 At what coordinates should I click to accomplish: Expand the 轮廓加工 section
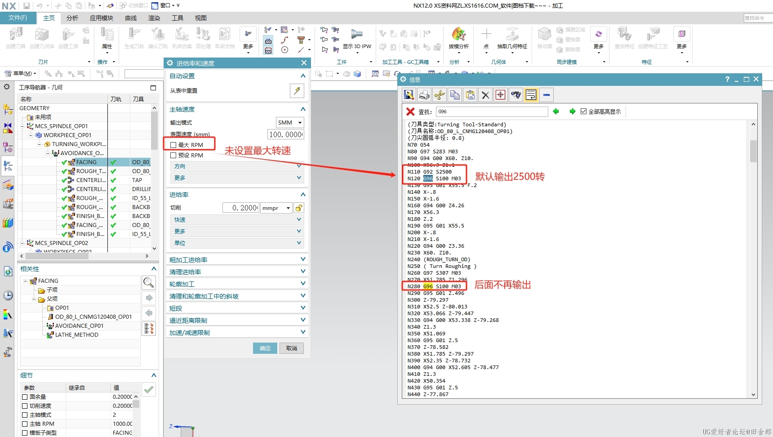pos(237,284)
